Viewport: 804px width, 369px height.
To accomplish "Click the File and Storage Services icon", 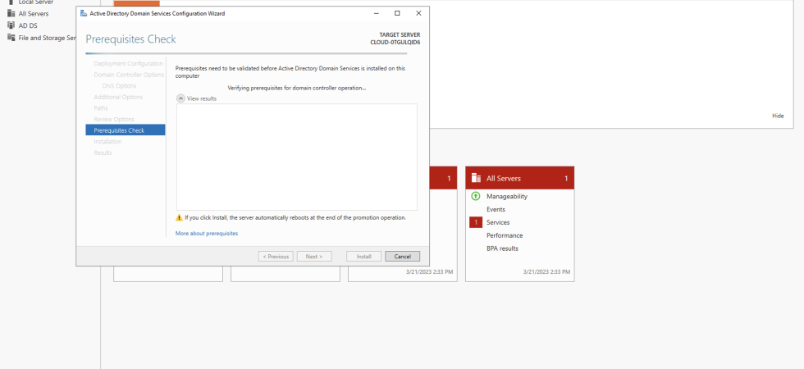I will click(x=11, y=38).
